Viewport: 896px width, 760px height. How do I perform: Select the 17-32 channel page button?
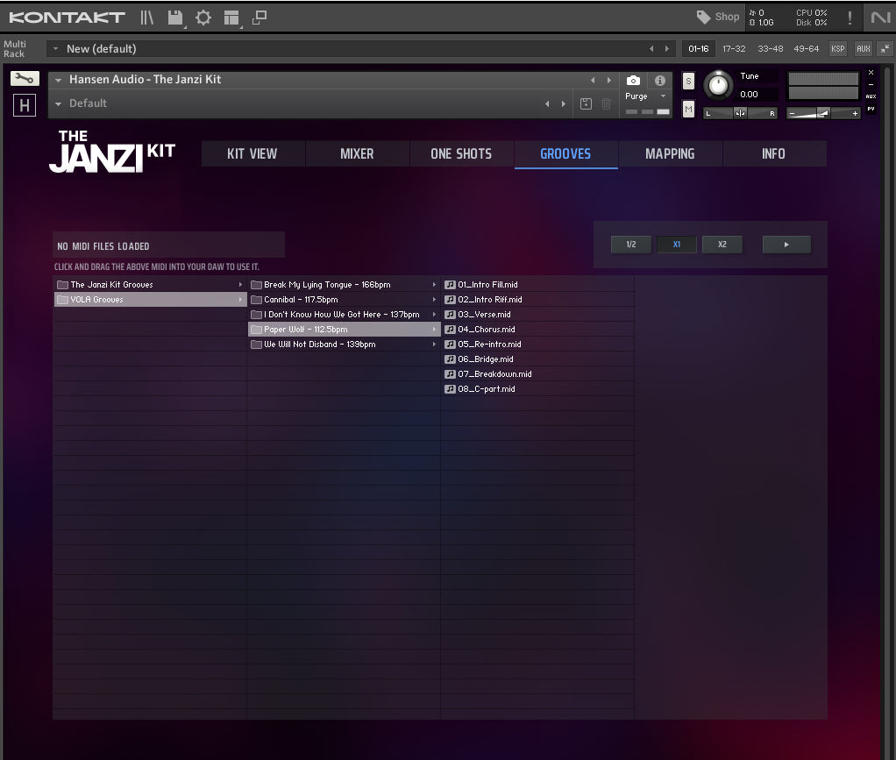[734, 49]
